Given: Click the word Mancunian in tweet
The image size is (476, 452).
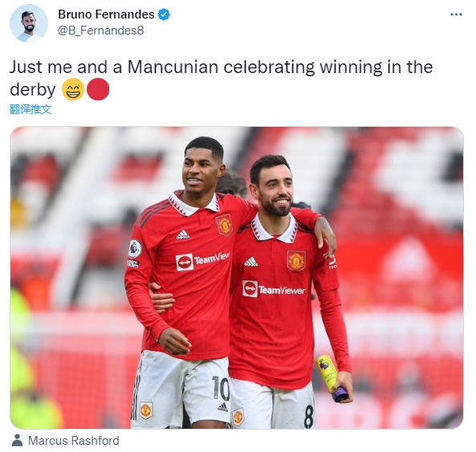Looking at the screenshot, I should [173, 67].
